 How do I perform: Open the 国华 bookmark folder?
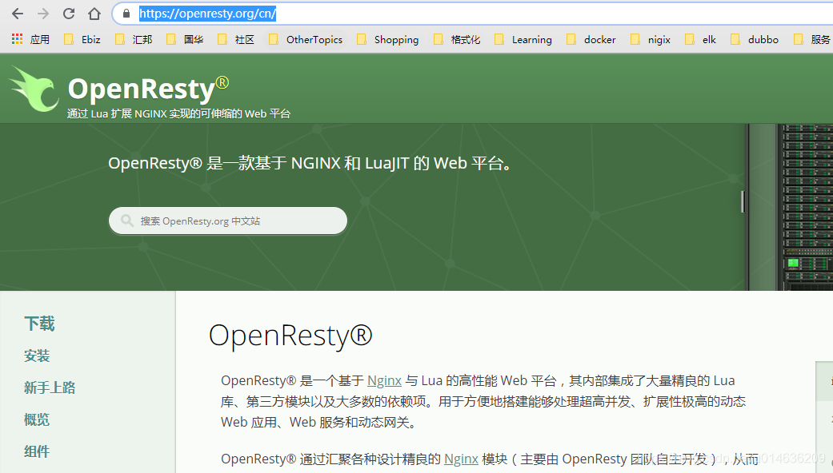(185, 39)
